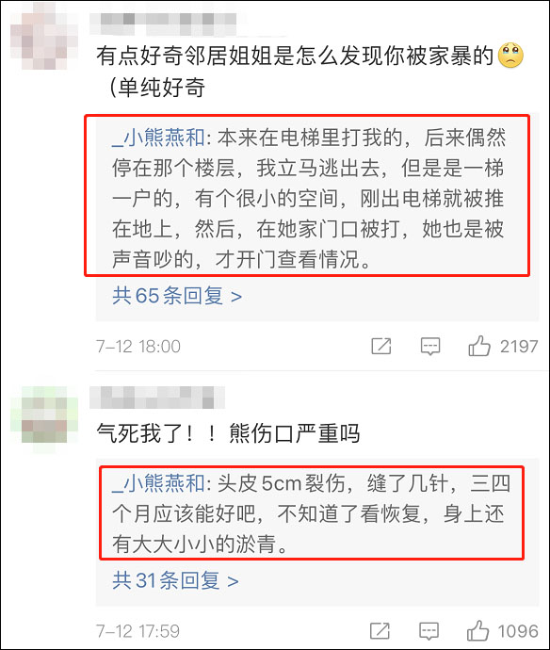The image size is (550, 650).
Task: Tap share icon on the 18:00 comment
Action: coord(380,346)
